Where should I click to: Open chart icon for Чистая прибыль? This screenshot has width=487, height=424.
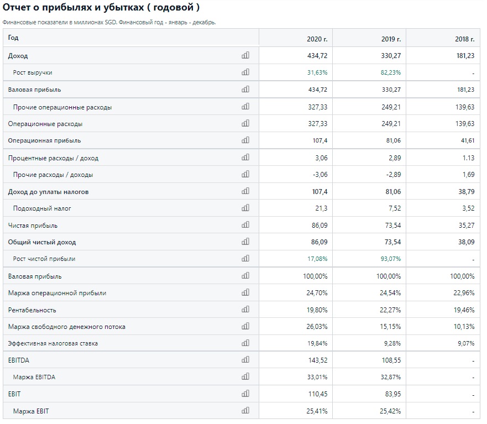tap(245, 225)
